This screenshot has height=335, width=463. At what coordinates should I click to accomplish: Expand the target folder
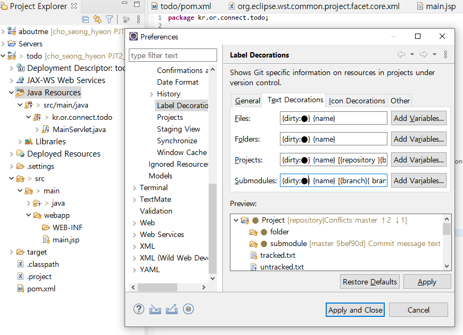coord(12,252)
